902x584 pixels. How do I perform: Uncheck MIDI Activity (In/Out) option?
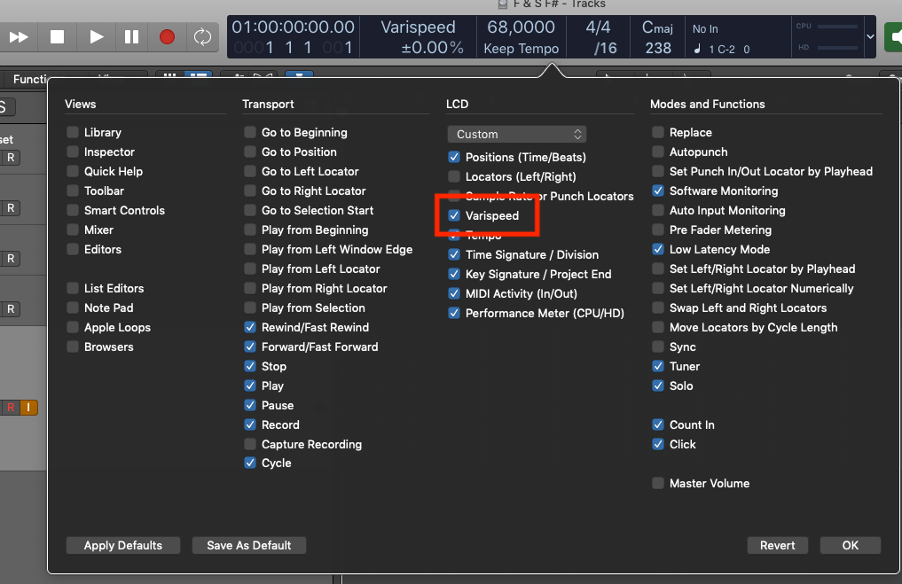point(454,293)
